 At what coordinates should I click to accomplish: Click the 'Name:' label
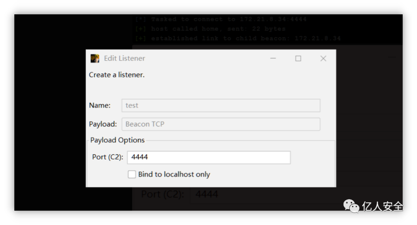click(x=100, y=105)
